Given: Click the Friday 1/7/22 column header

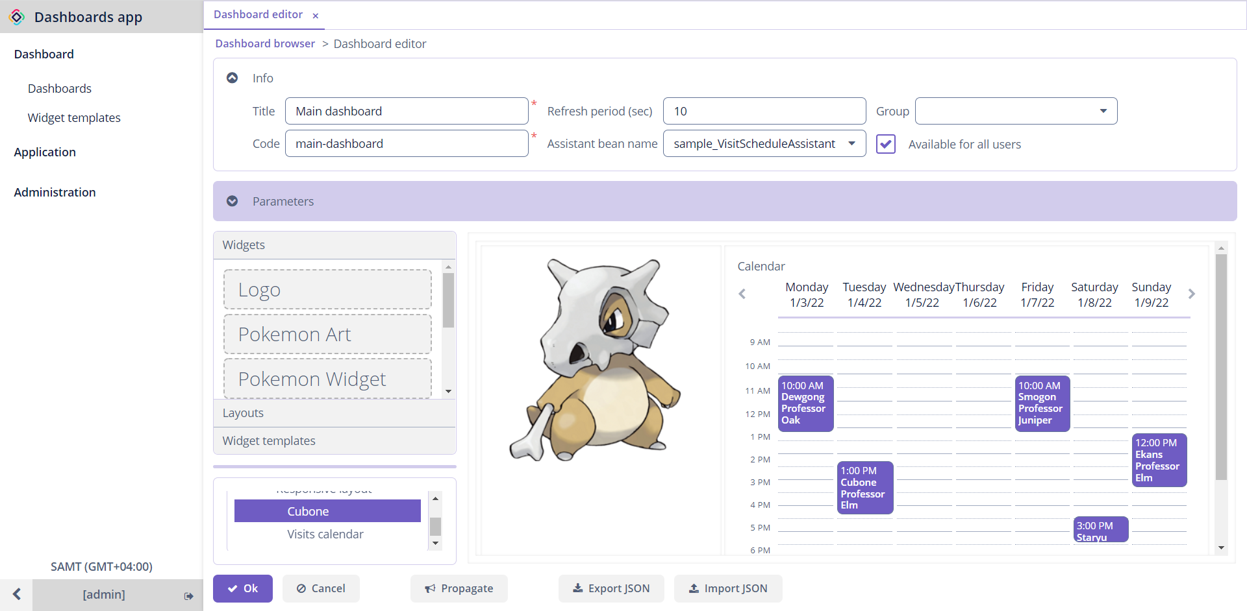Looking at the screenshot, I should pos(1037,294).
